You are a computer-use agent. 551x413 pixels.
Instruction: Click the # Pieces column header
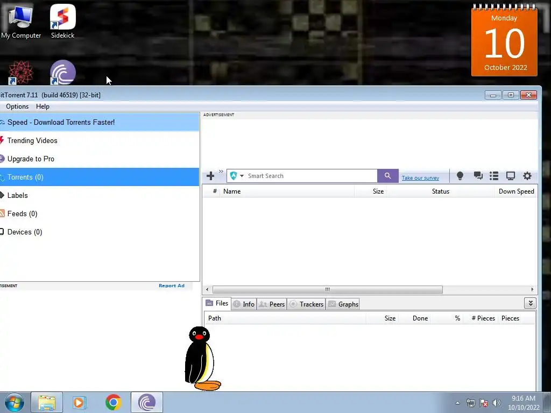click(481, 318)
